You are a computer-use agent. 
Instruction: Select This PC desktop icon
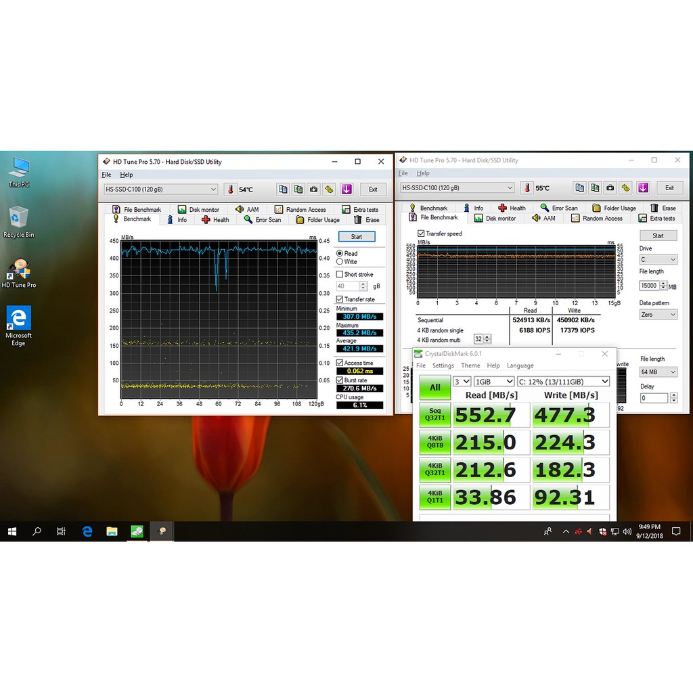click(x=18, y=172)
